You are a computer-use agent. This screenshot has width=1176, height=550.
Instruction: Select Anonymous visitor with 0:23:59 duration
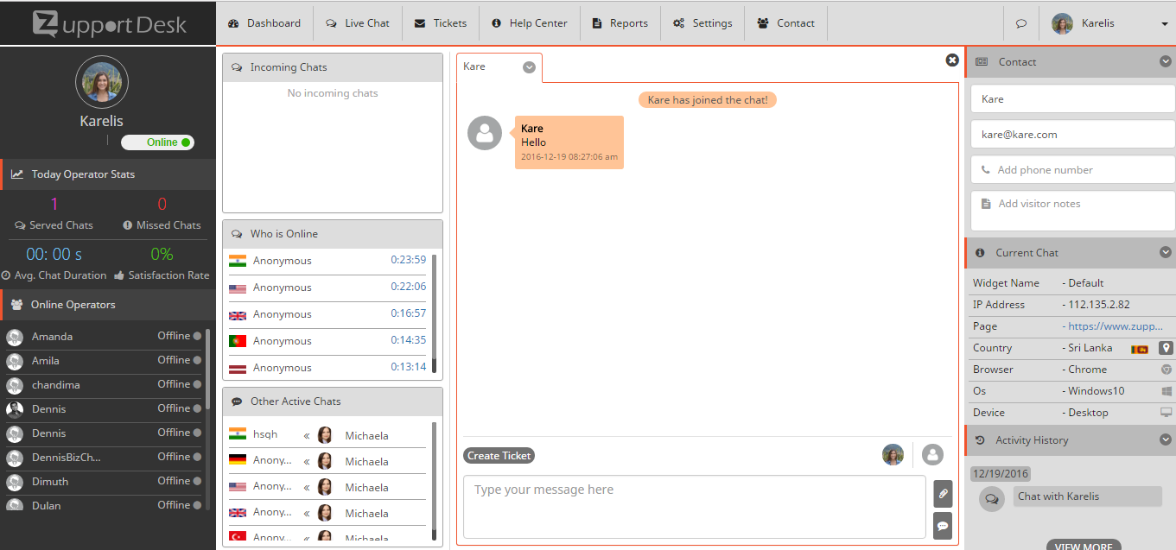327,261
